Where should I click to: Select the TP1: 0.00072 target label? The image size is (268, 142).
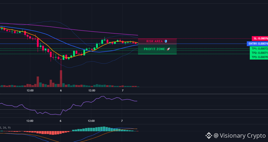259,49
